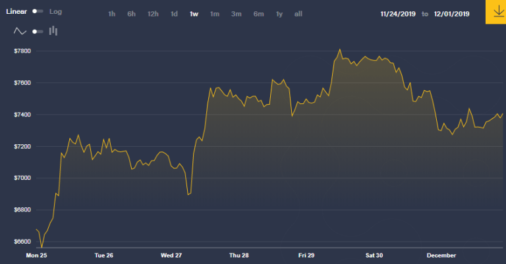The width and height of the screenshot is (506, 264).
Task: Click the December date label
Action: click(441, 255)
